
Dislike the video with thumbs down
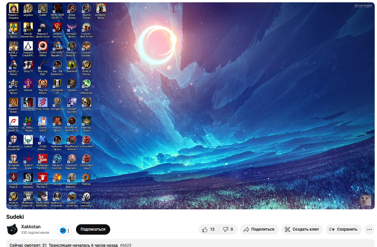pos(228,229)
